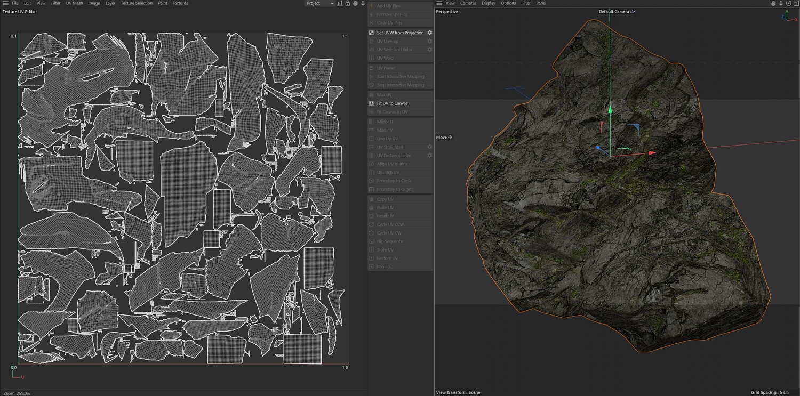This screenshot has height=396, width=800.
Task: Toggle the UV editor lock icon
Action: point(348,3)
